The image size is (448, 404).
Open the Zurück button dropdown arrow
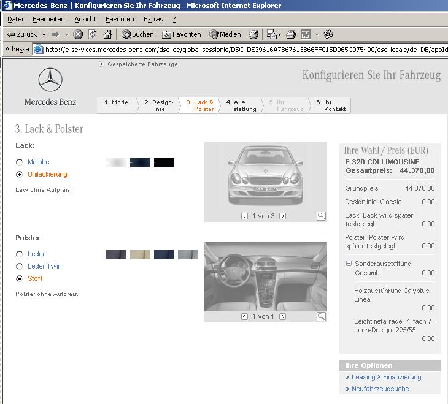[x=42, y=34]
